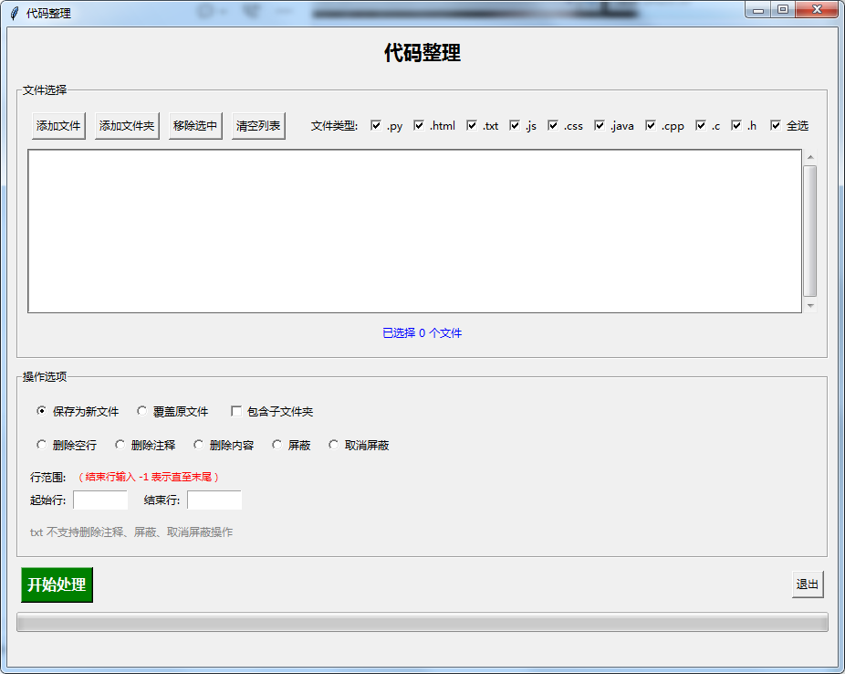Click the feather icon in the title bar

(x=14, y=13)
